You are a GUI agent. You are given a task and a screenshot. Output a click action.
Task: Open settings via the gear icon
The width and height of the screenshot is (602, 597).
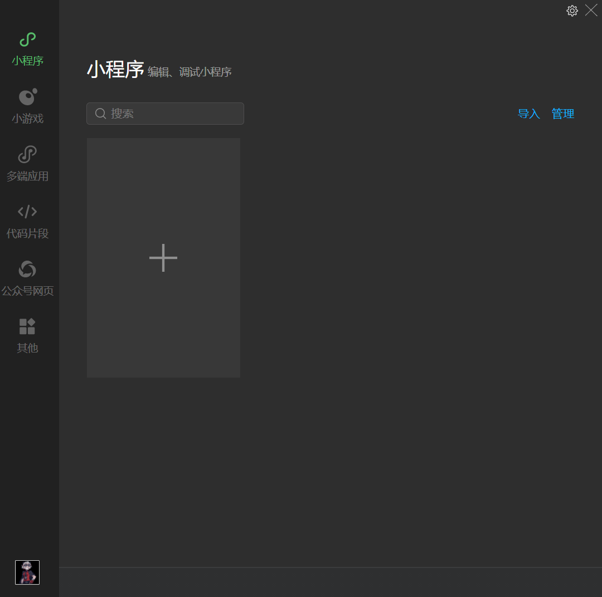pyautogui.click(x=572, y=11)
